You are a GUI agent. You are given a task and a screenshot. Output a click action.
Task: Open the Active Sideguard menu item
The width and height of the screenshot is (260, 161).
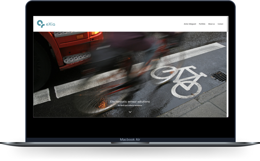[x=190, y=24]
